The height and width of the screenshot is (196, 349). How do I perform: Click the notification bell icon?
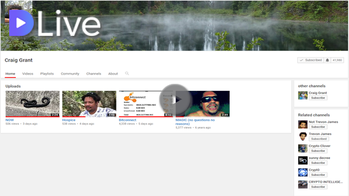point(327,60)
